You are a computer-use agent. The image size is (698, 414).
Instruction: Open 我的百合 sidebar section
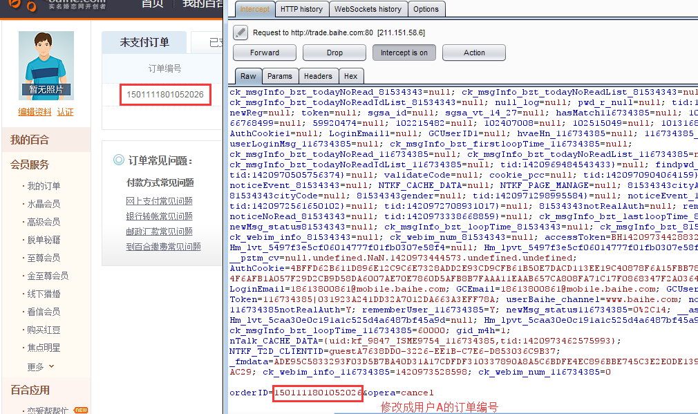[30, 140]
